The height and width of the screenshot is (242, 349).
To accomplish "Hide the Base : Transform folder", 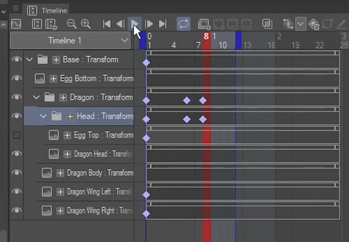I will tap(17, 59).
